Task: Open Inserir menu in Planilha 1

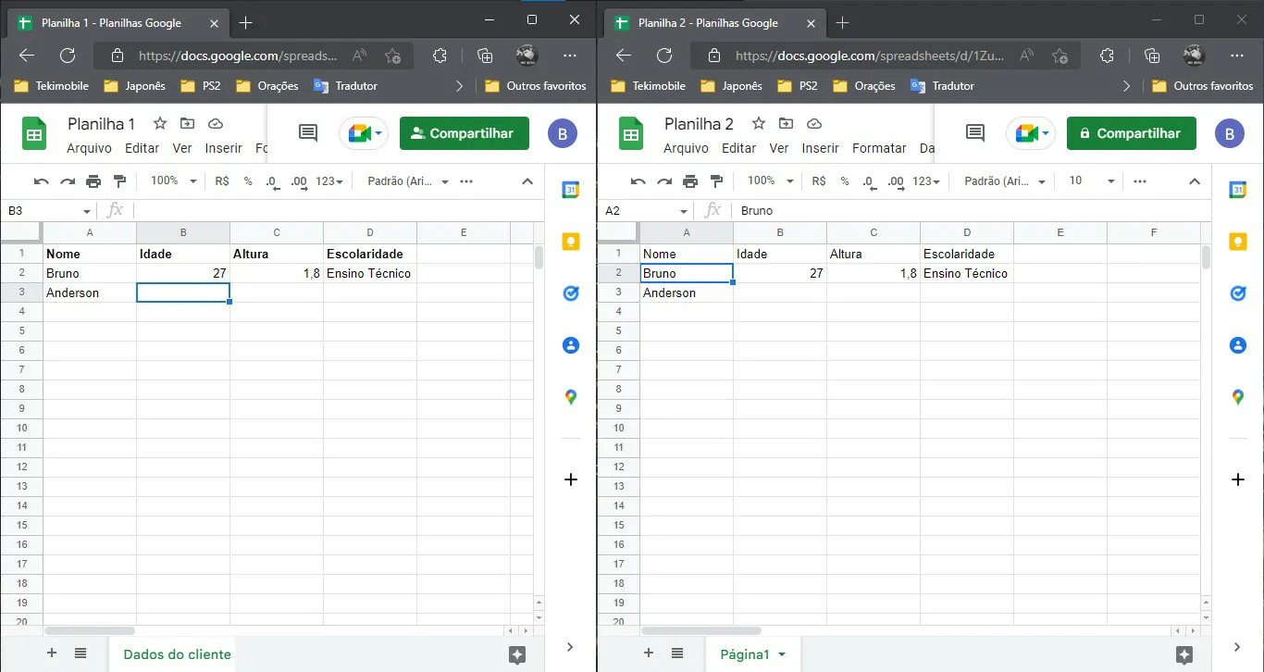Action: (223, 148)
